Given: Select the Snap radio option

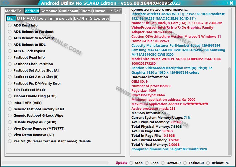Looking at the screenshot, I should 147,163.
